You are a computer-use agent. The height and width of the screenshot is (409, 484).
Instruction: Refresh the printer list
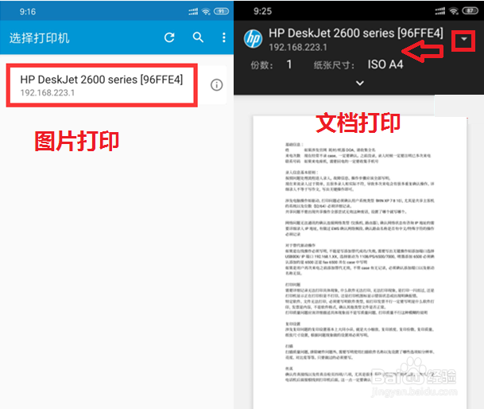pos(169,37)
